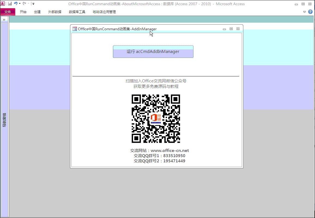Switch to the 开始 ribbon tab

pyautogui.click(x=23, y=12)
